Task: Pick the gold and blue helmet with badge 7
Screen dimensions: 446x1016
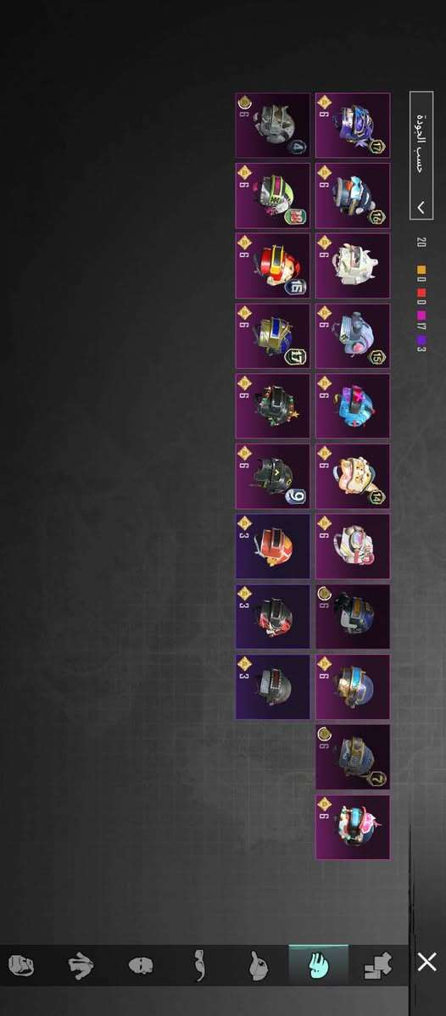Action: coord(353,756)
